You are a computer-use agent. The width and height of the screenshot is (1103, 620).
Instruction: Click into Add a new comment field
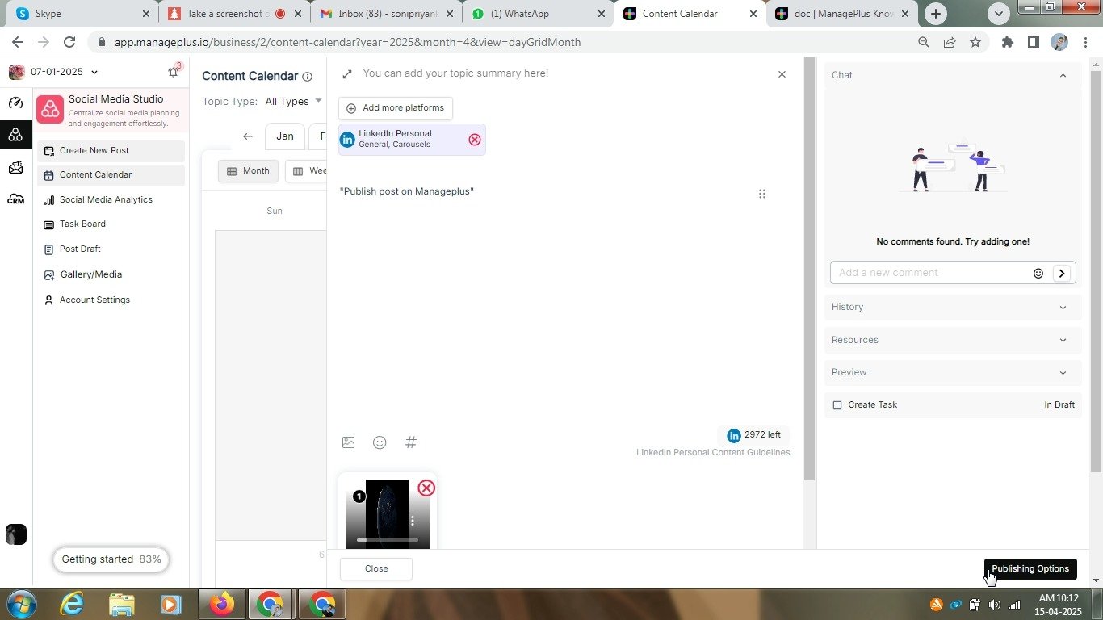coord(931,273)
